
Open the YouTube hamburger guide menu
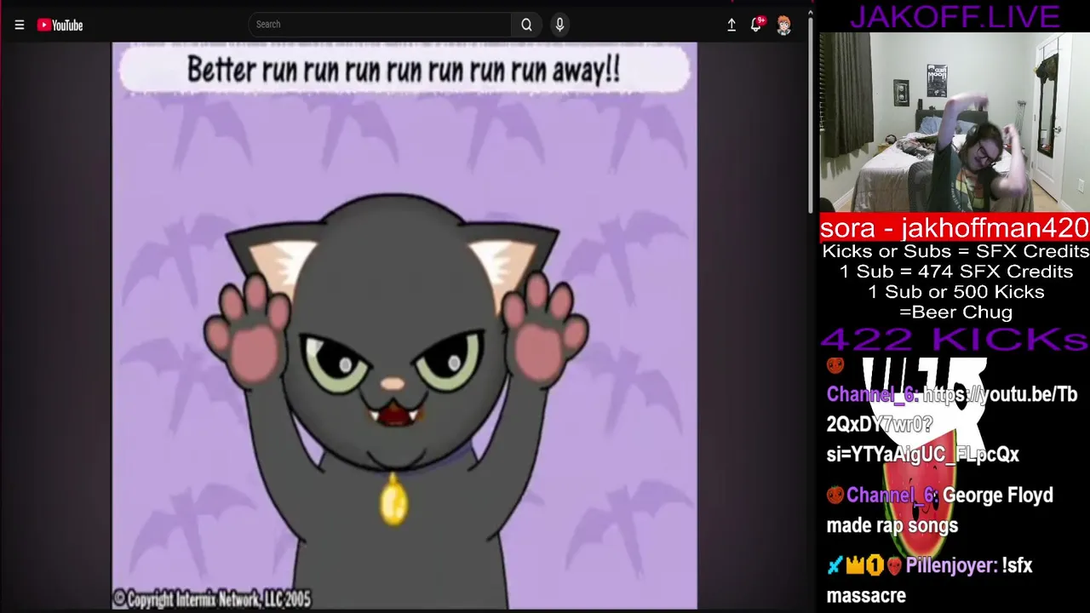pos(20,26)
